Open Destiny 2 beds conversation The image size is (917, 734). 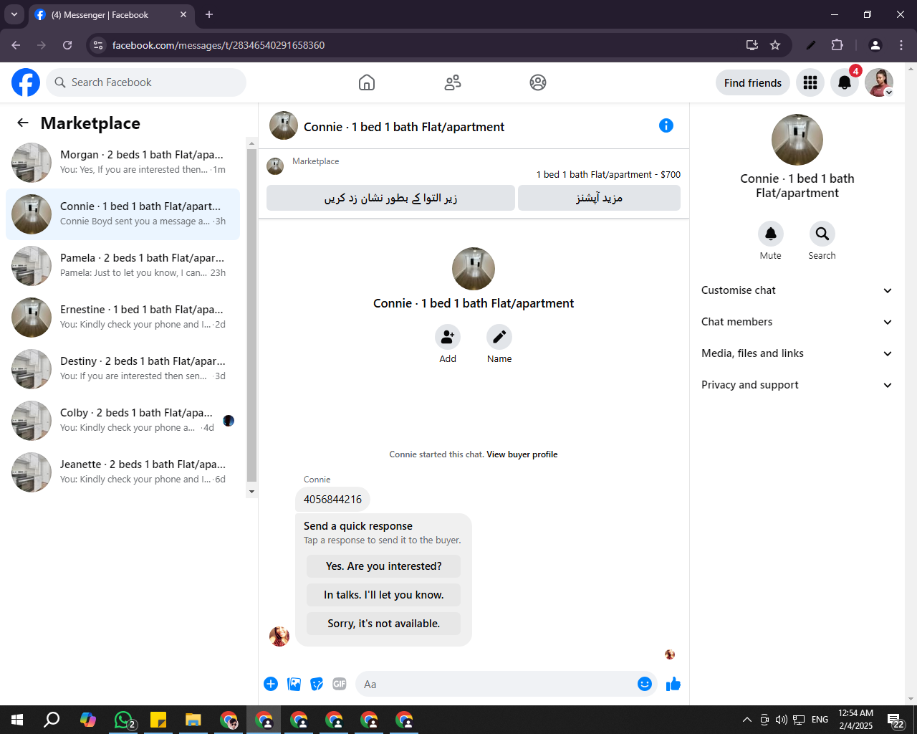tap(123, 369)
